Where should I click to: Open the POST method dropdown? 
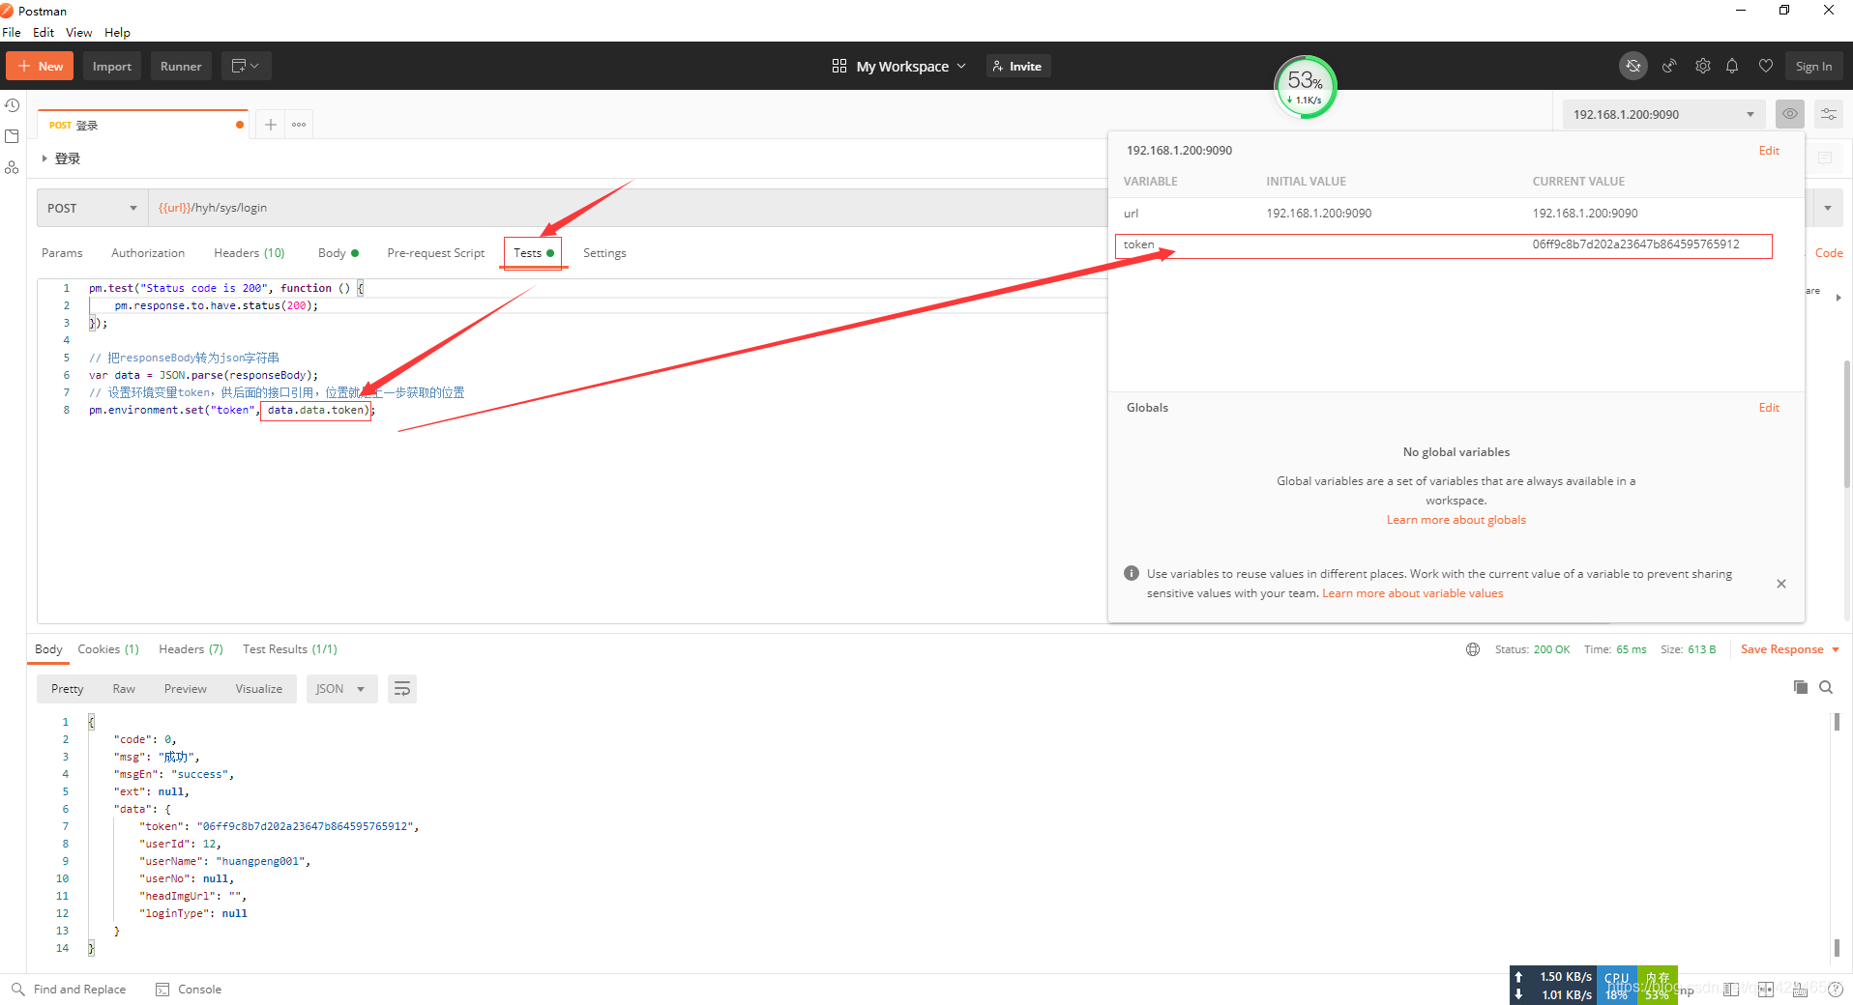[92, 208]
